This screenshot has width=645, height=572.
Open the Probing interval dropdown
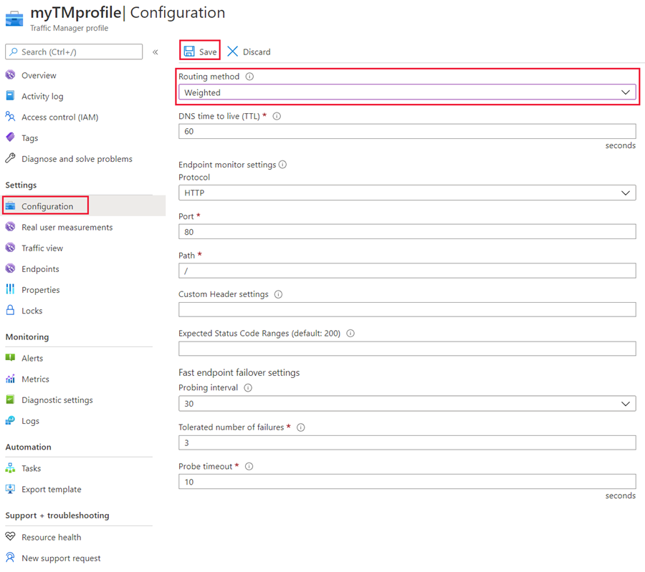coord(407,404)
